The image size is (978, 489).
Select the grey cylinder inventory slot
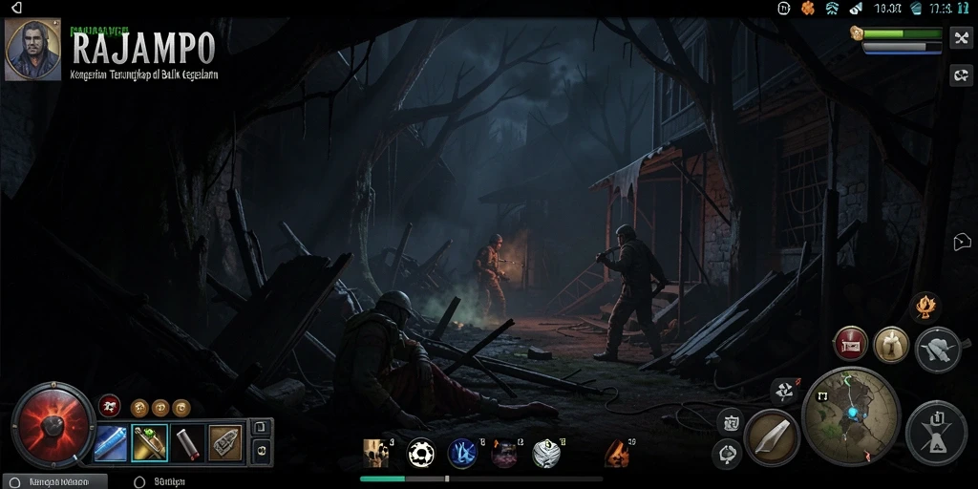(186, 442)
